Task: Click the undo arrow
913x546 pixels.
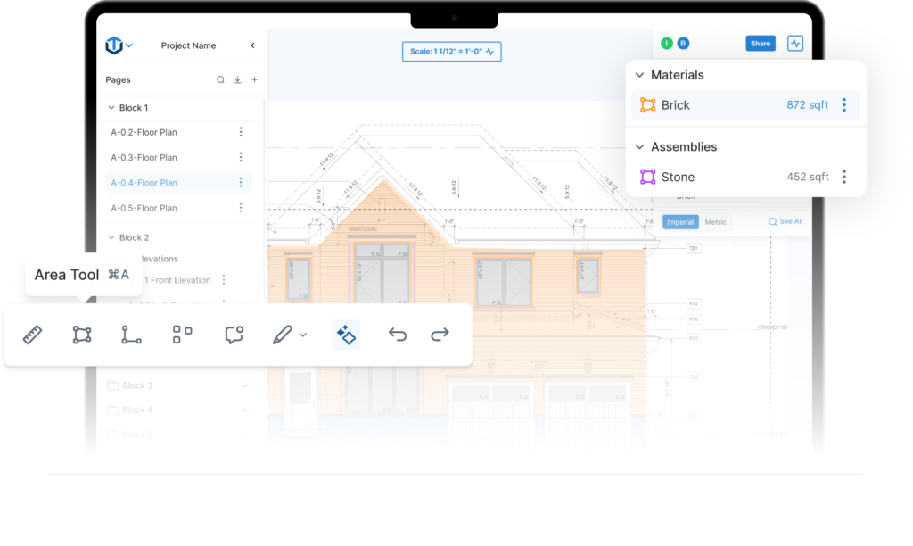Action: [398, 335]
